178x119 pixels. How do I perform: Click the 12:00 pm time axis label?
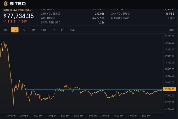click(11, 116)
